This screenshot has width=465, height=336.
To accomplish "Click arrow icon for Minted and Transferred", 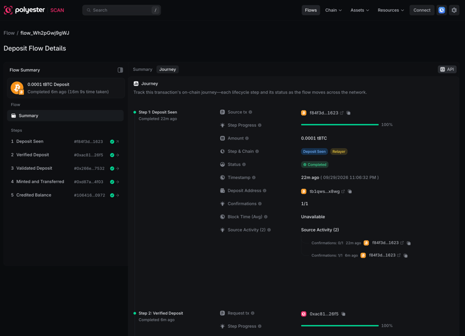I will 117,182.
